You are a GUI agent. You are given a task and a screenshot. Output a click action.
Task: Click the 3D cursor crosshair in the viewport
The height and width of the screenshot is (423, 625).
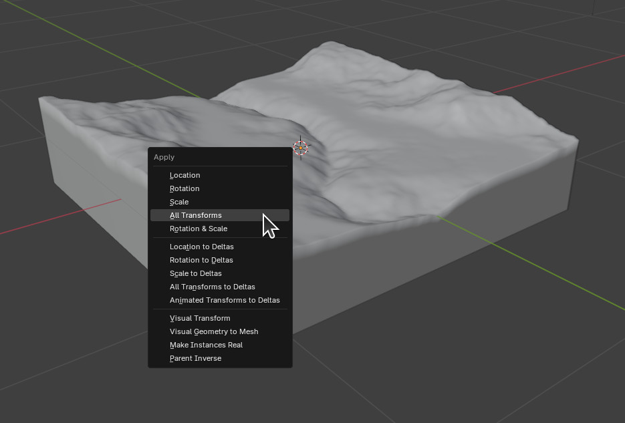[301, 148]
